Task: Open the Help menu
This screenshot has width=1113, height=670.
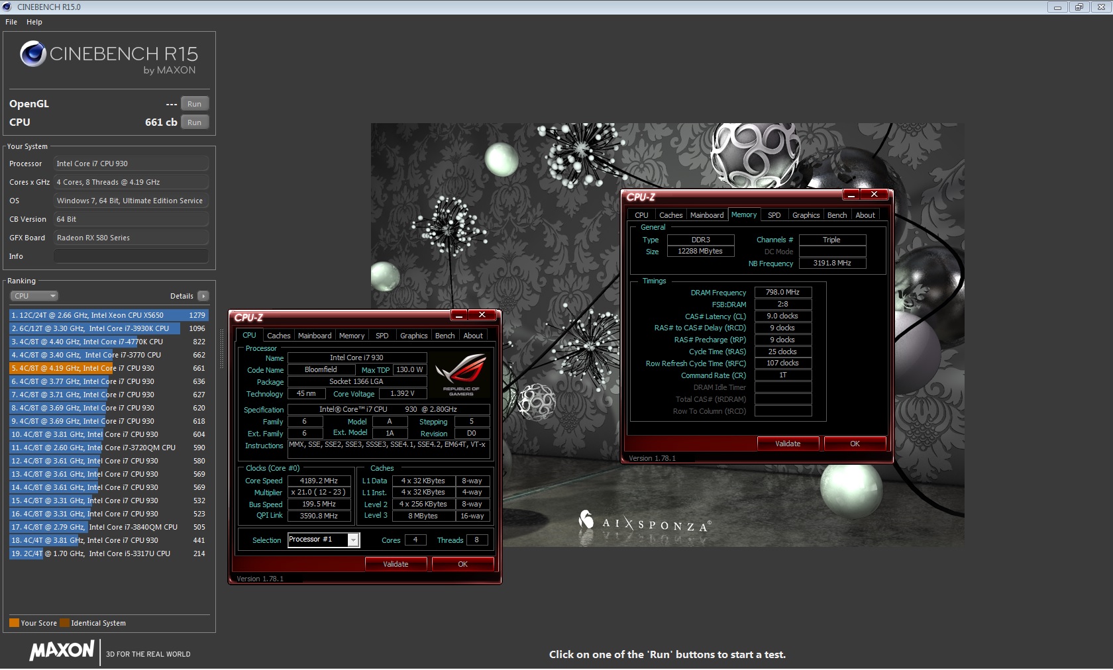Action: [x=34, y=22]
